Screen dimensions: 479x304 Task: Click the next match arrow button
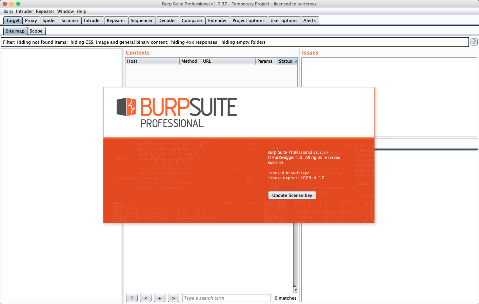coord(174,298)
